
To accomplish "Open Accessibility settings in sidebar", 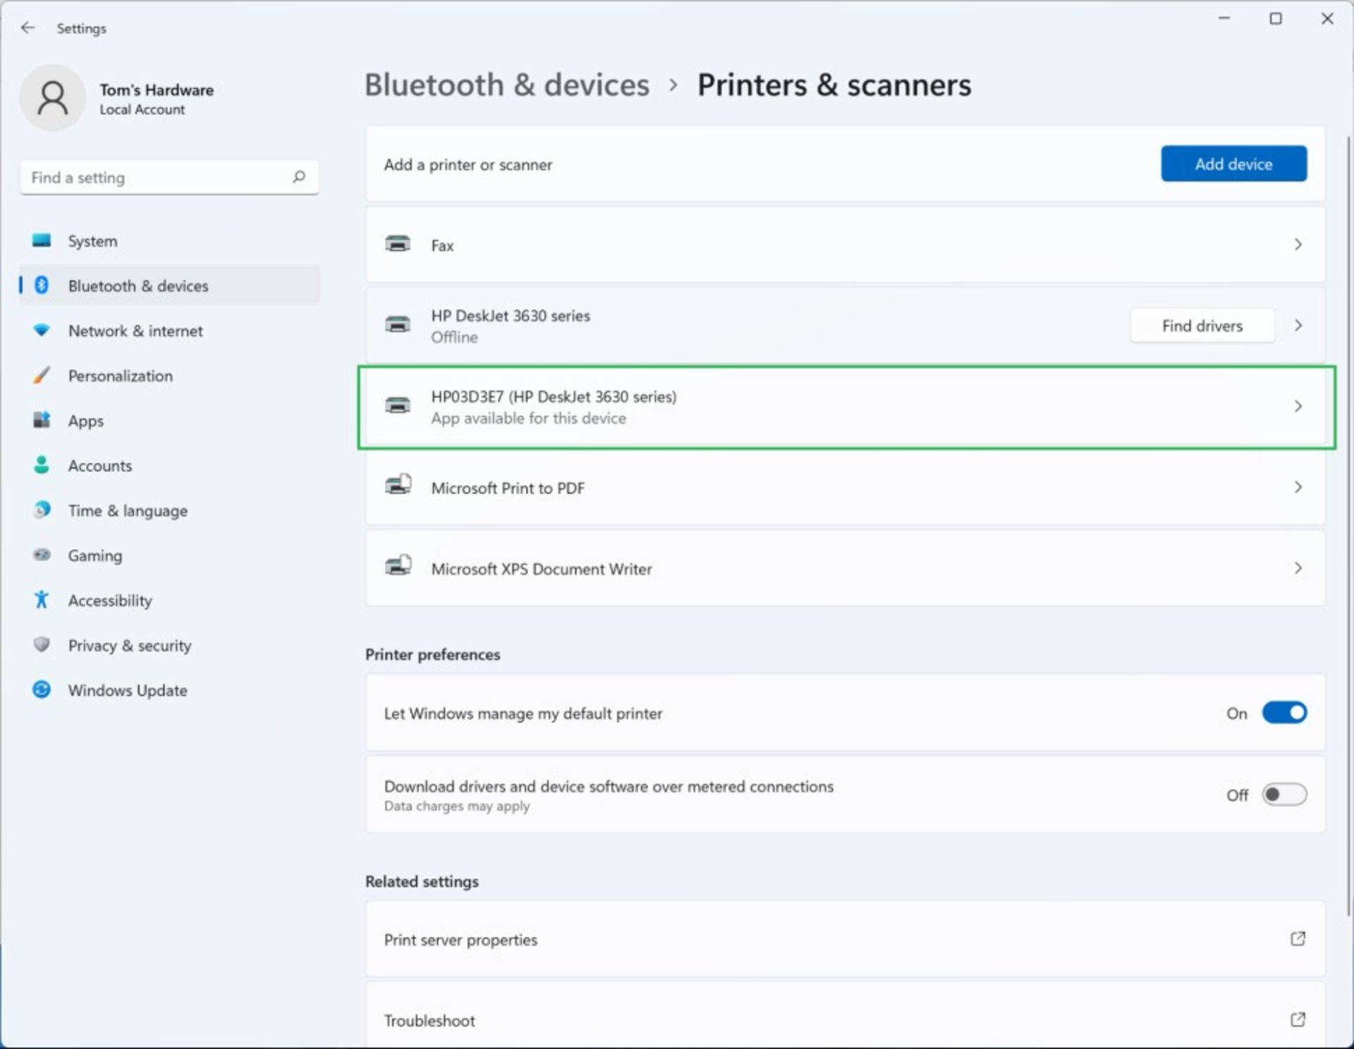I will click(110, 601).
